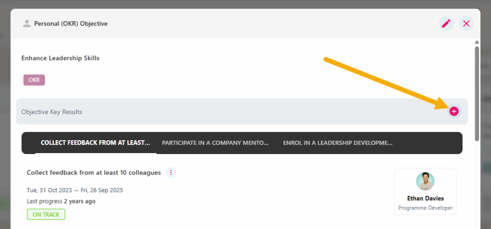Viewport: 491px width, 229px height.
Task: Click the person icon beside Personal (OKR) Objective
Action: (27, 24)
